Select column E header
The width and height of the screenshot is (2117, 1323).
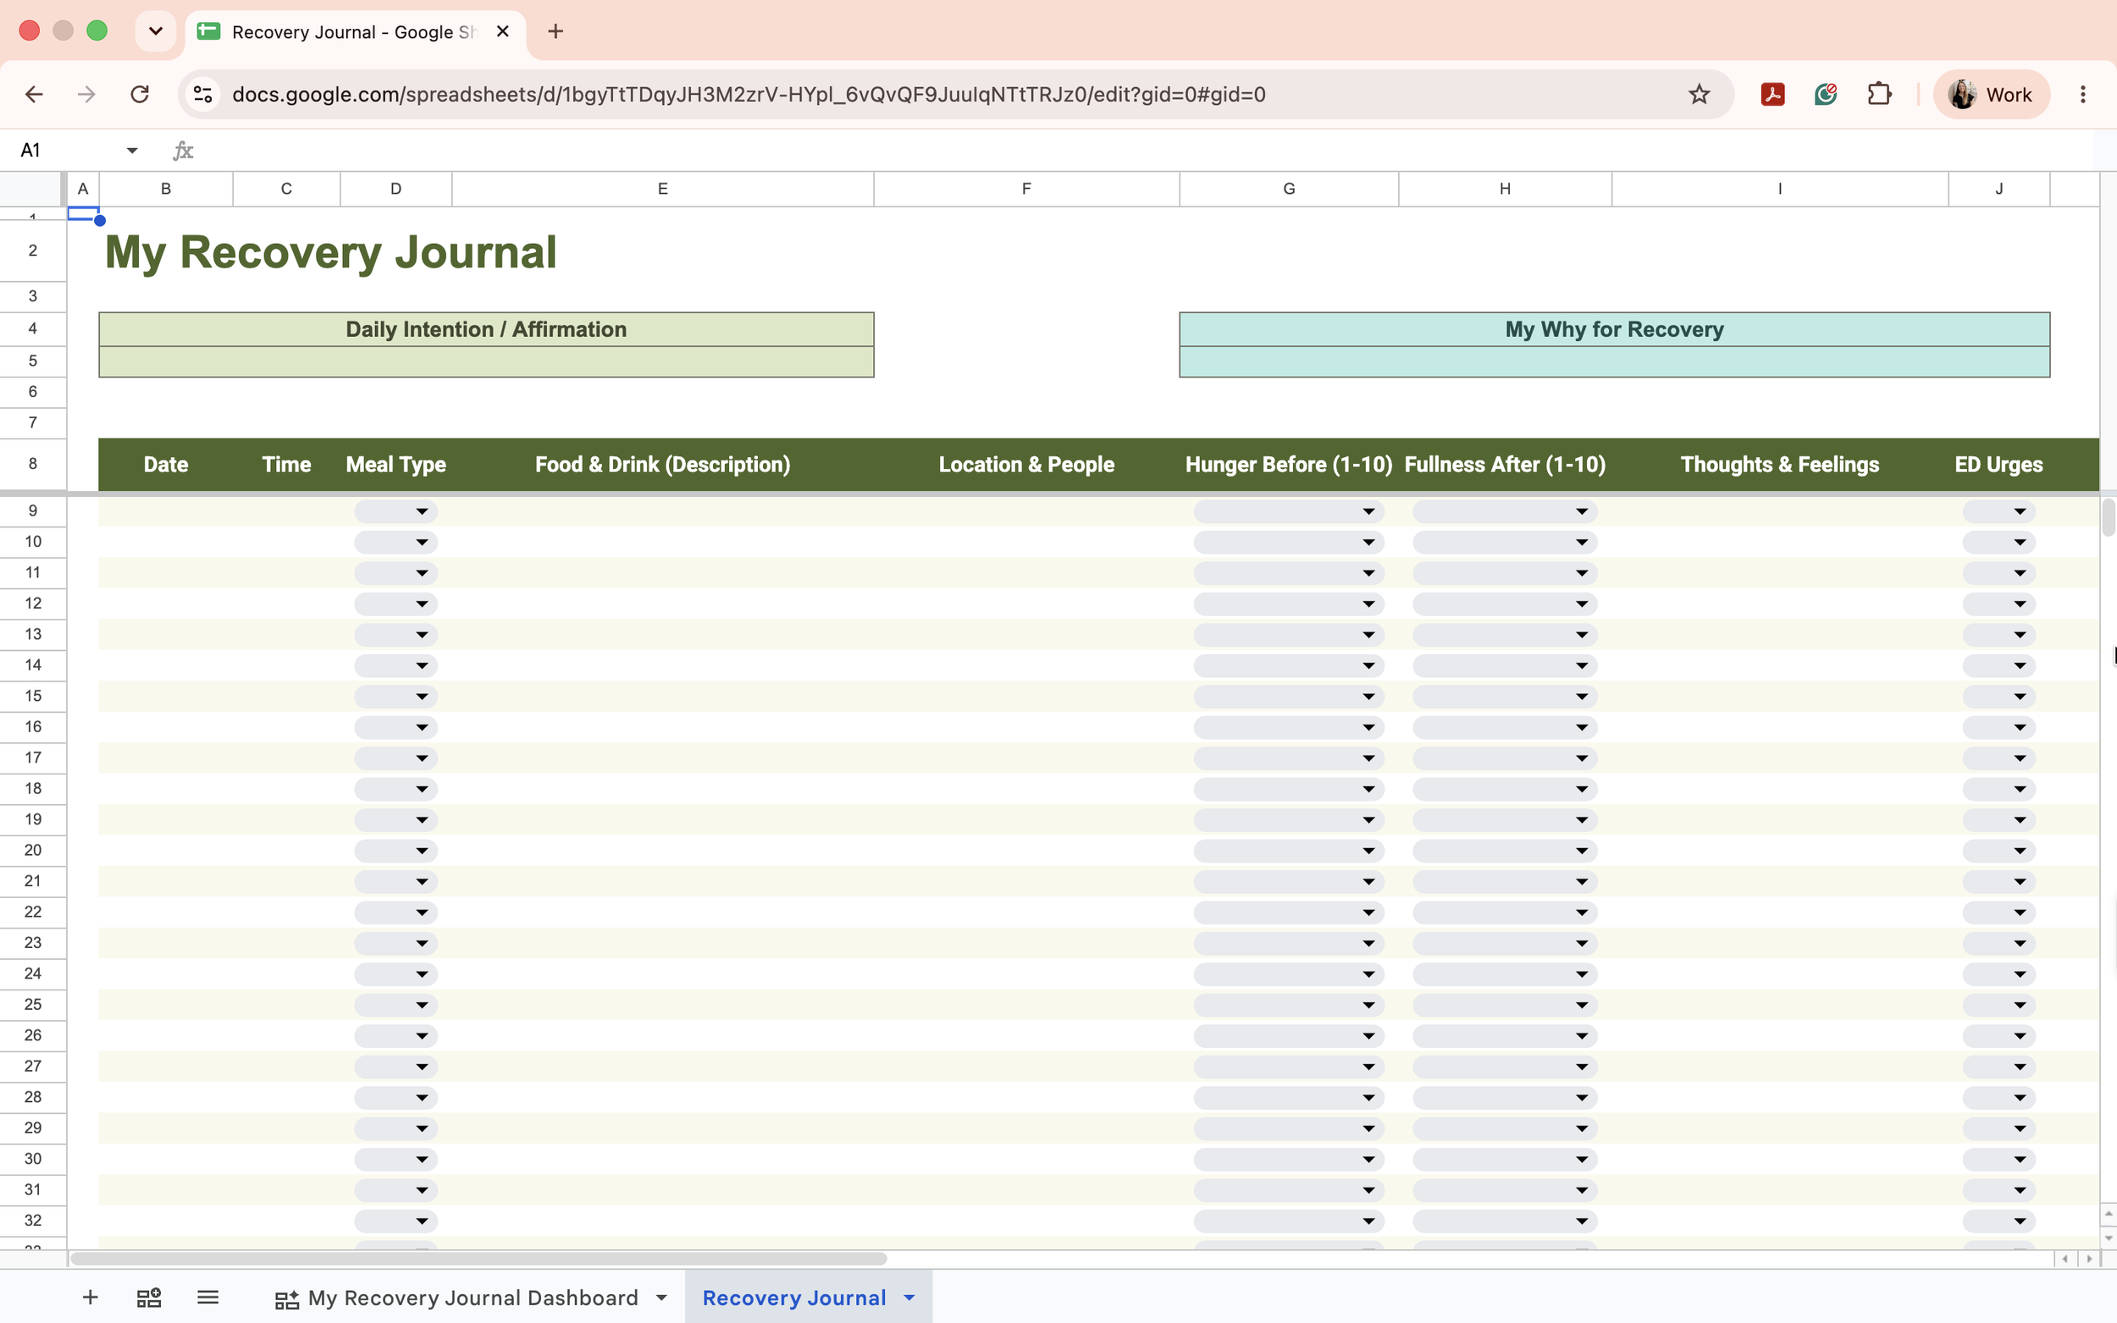coord(662,189)
